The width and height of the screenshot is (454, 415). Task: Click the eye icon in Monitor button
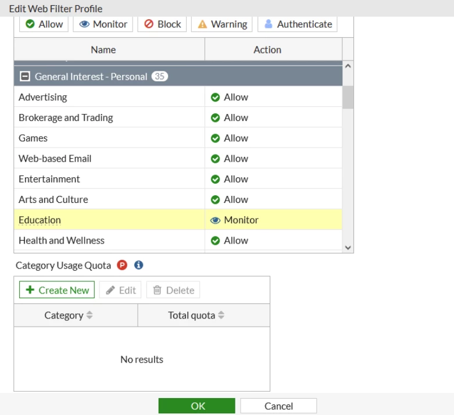(x=84, y=24)
